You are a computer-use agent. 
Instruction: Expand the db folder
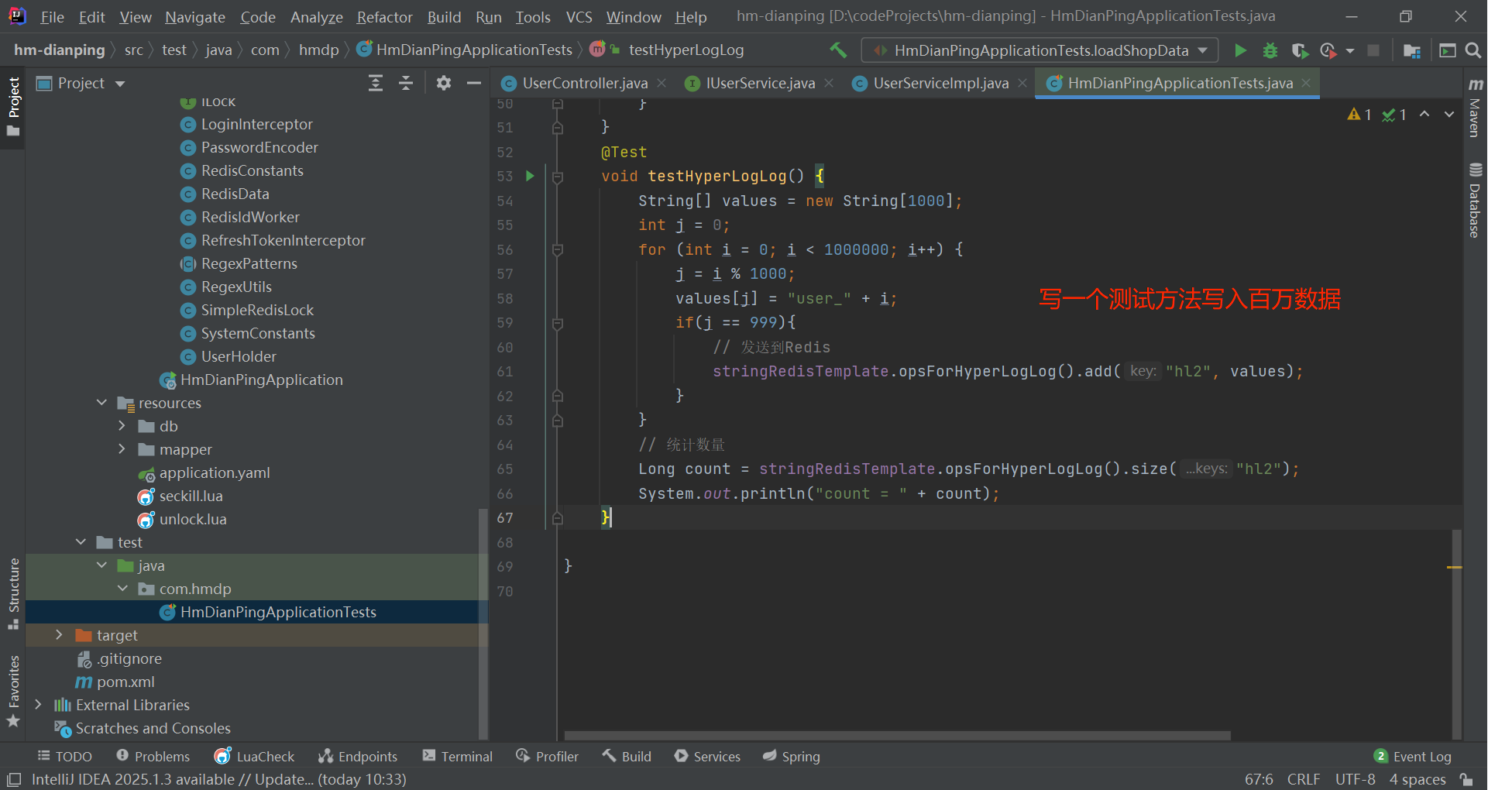click(122, 426)
